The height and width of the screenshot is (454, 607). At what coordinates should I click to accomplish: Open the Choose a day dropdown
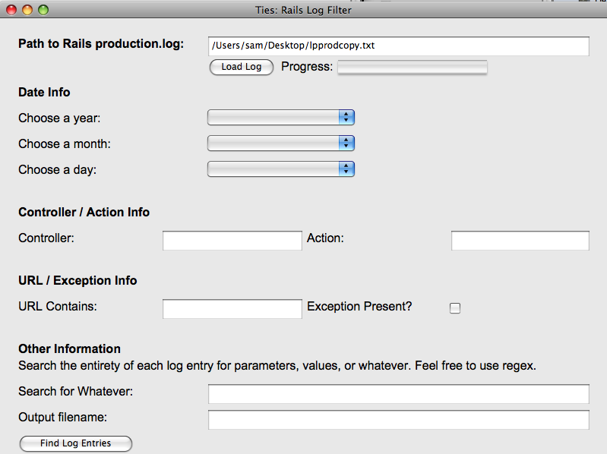point(281,169)
